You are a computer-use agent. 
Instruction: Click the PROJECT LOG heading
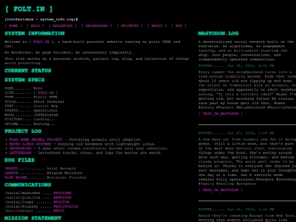[23, 131]
